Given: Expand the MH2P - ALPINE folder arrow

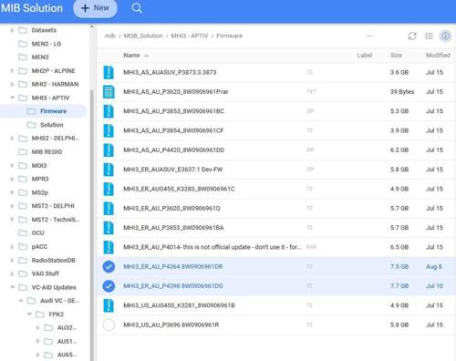Looking at the screenshot, I should [12, 71].
